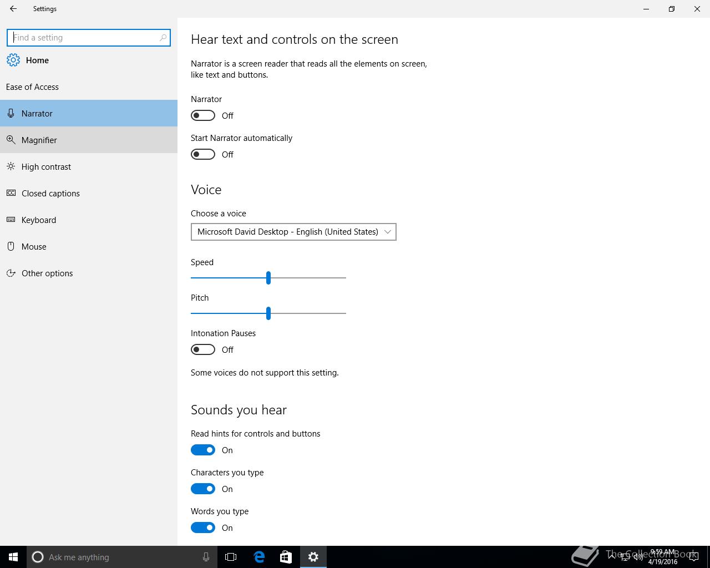The image size is (710, 568).
Task: Open Closed captions settings
Action: point(89,193)
